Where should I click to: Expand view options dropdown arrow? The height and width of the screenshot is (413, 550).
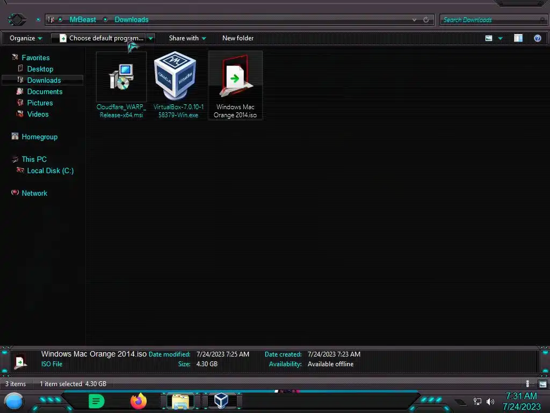[501, 38]
